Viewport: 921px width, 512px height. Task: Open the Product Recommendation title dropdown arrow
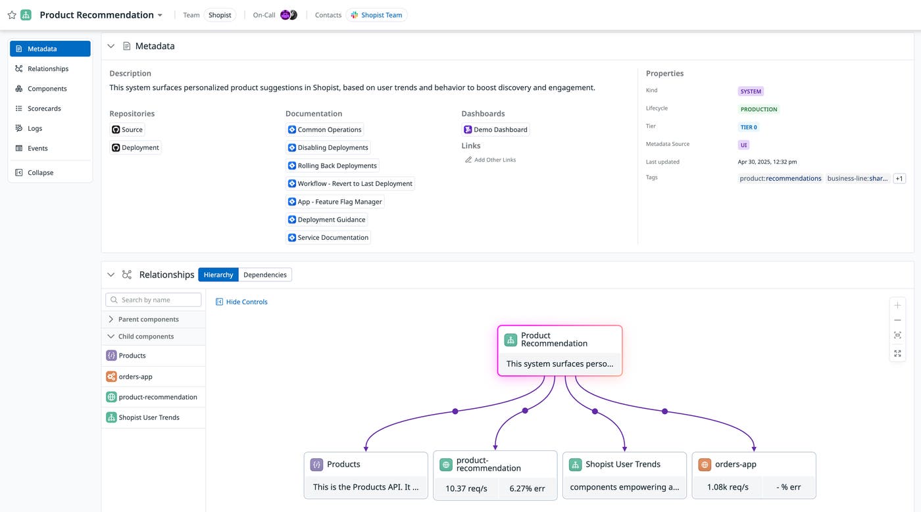coord(160,15)
